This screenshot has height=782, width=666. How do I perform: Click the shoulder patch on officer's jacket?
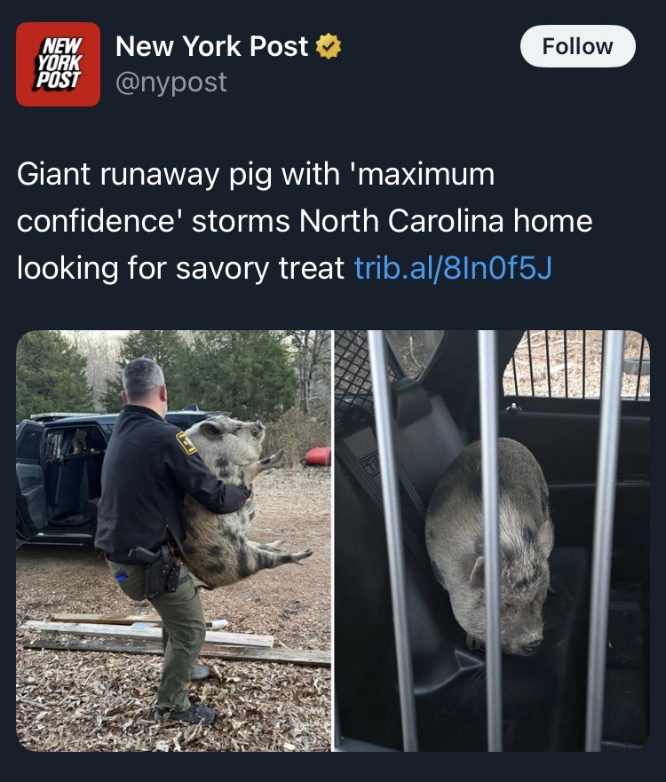pyautogui.click(x=186, y=443)
